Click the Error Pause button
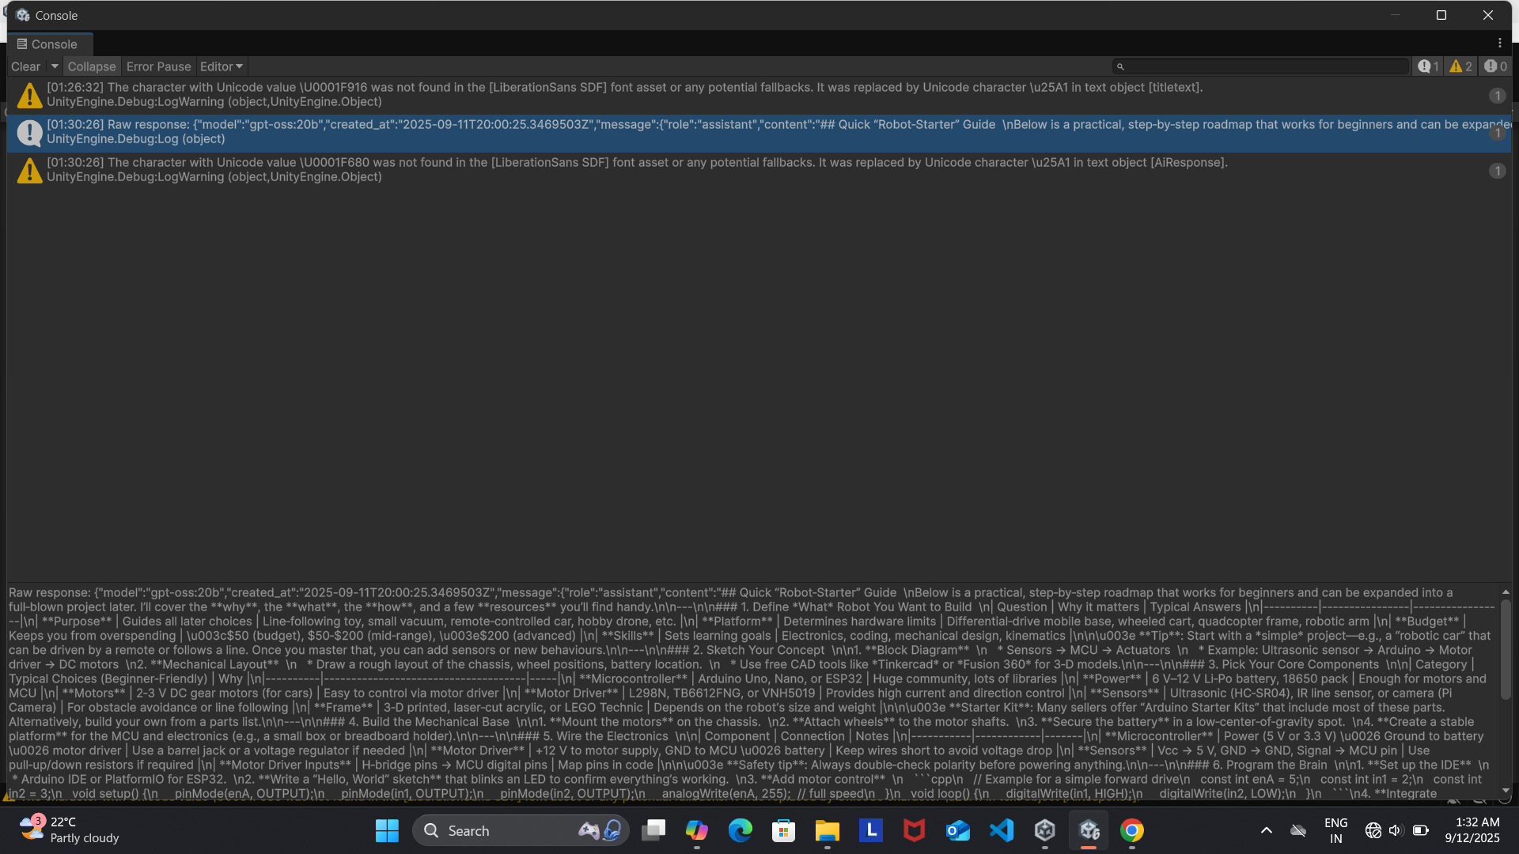 [158, 66]
